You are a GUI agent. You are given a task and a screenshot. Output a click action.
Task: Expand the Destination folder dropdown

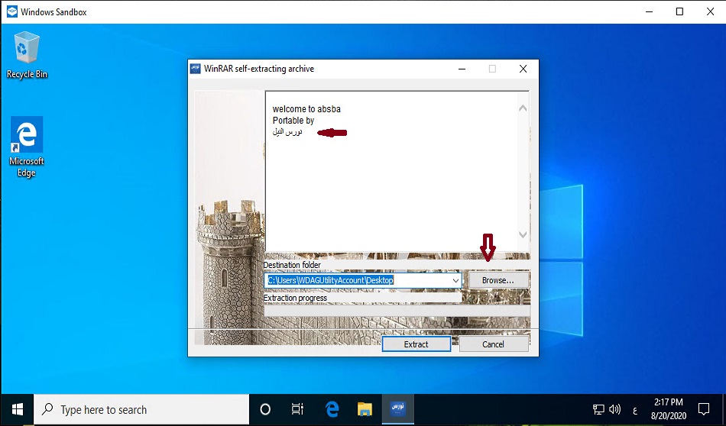click(x=456, y=281)
